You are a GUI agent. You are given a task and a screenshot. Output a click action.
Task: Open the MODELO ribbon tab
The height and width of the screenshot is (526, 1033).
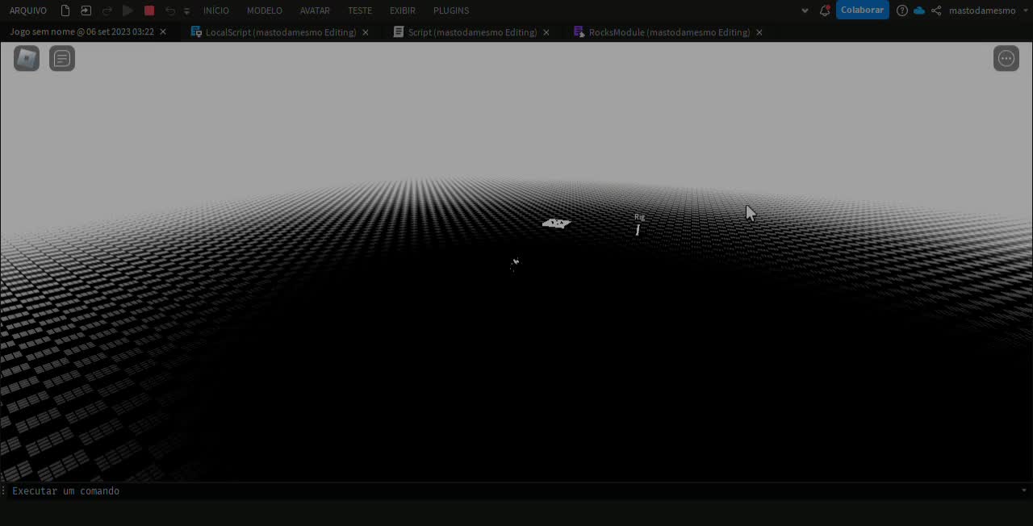pyautogui.click(x=265, y=10)
